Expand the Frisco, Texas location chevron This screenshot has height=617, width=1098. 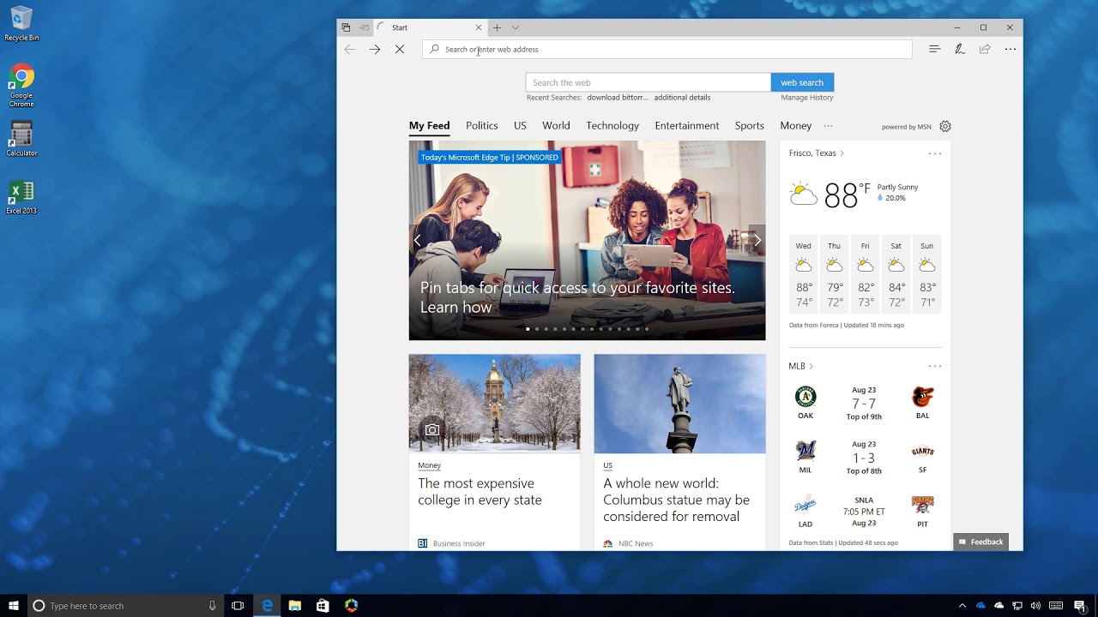(842, 153)
